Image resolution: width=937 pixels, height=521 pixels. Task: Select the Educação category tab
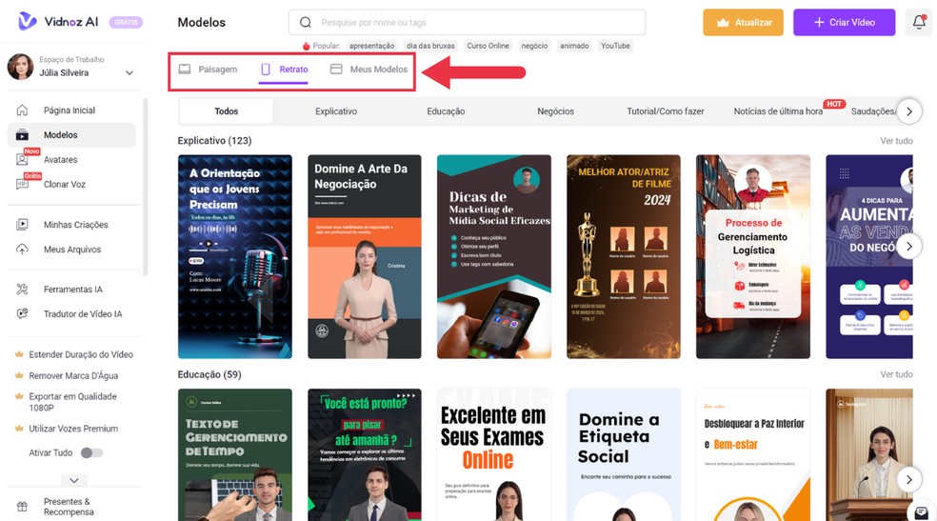446,111
